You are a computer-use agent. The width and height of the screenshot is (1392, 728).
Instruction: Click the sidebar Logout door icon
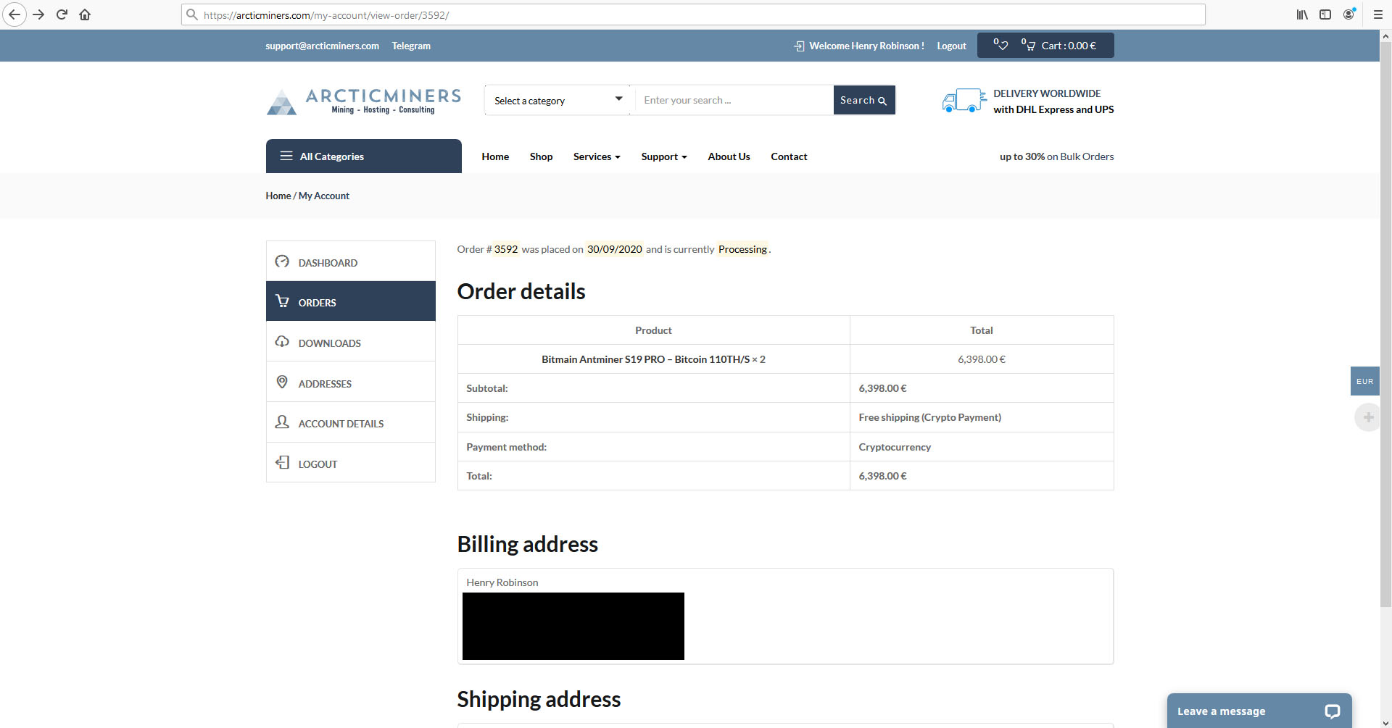[x=282, y=463]
